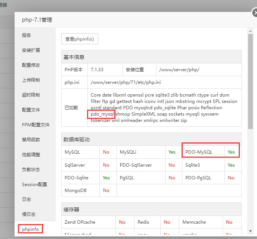Click the vertical scrollbar thumb

point(250,81)
